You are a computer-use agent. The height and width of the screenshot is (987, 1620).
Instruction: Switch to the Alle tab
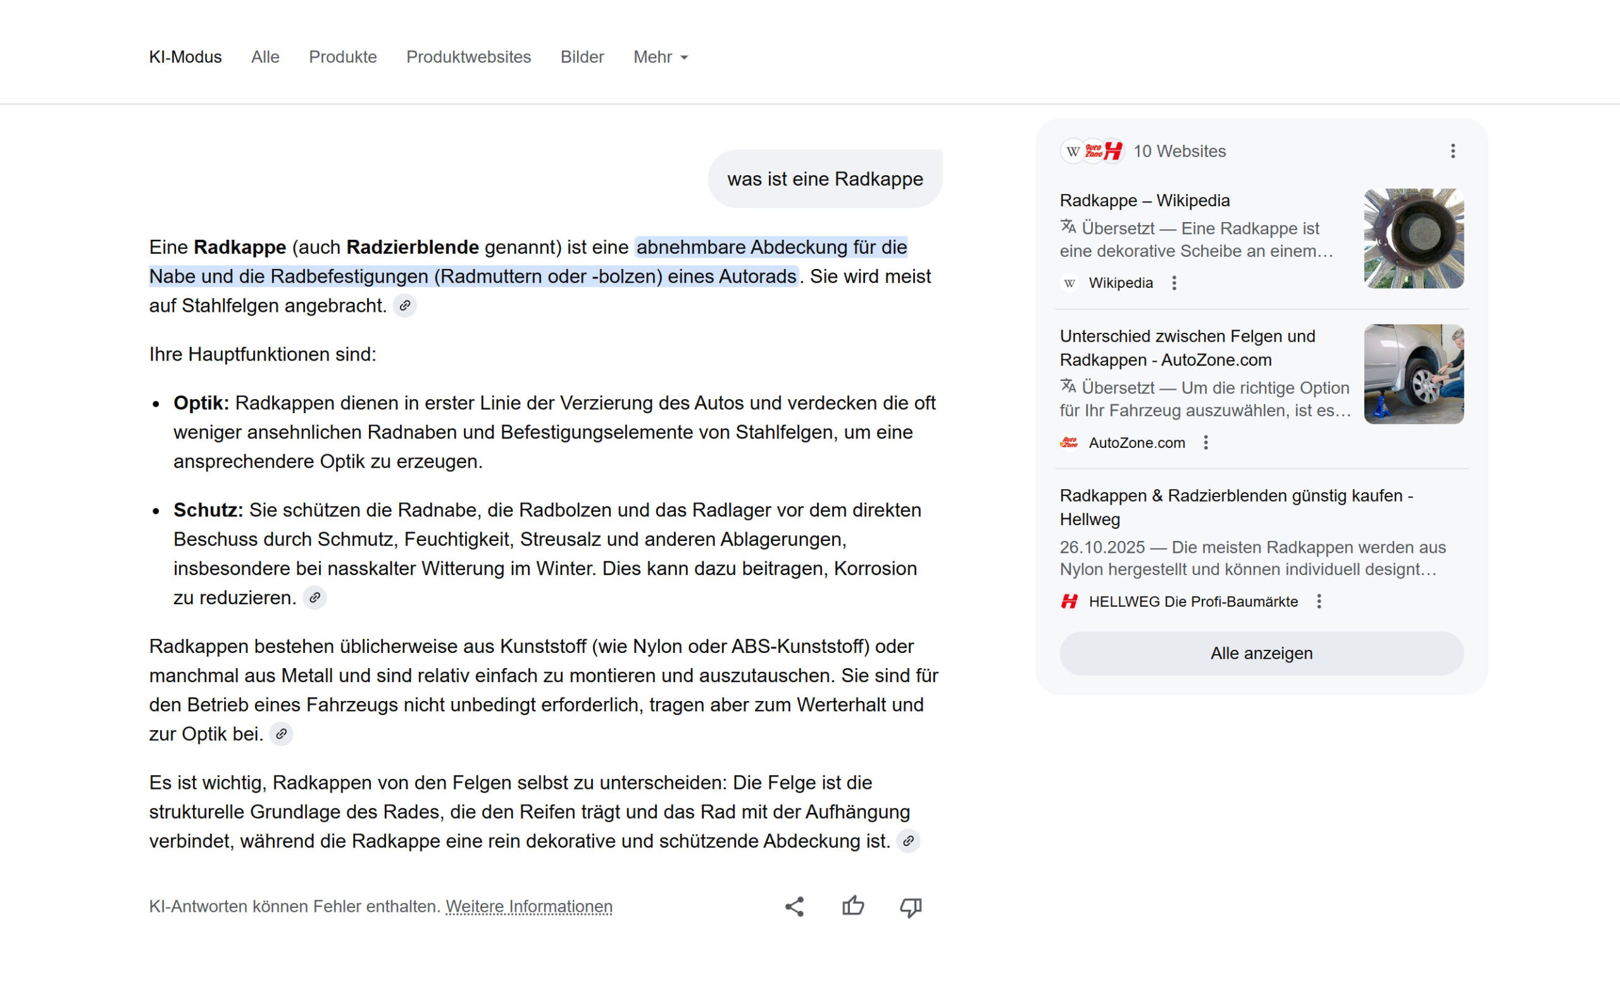(265, 57)
